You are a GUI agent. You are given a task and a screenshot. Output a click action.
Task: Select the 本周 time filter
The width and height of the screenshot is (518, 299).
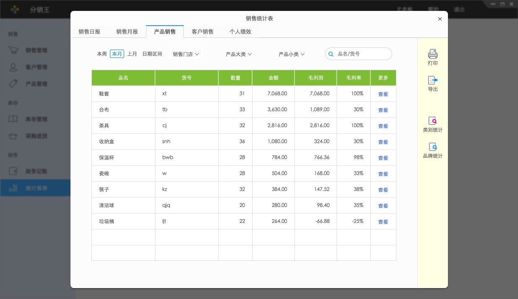point(102,54)
